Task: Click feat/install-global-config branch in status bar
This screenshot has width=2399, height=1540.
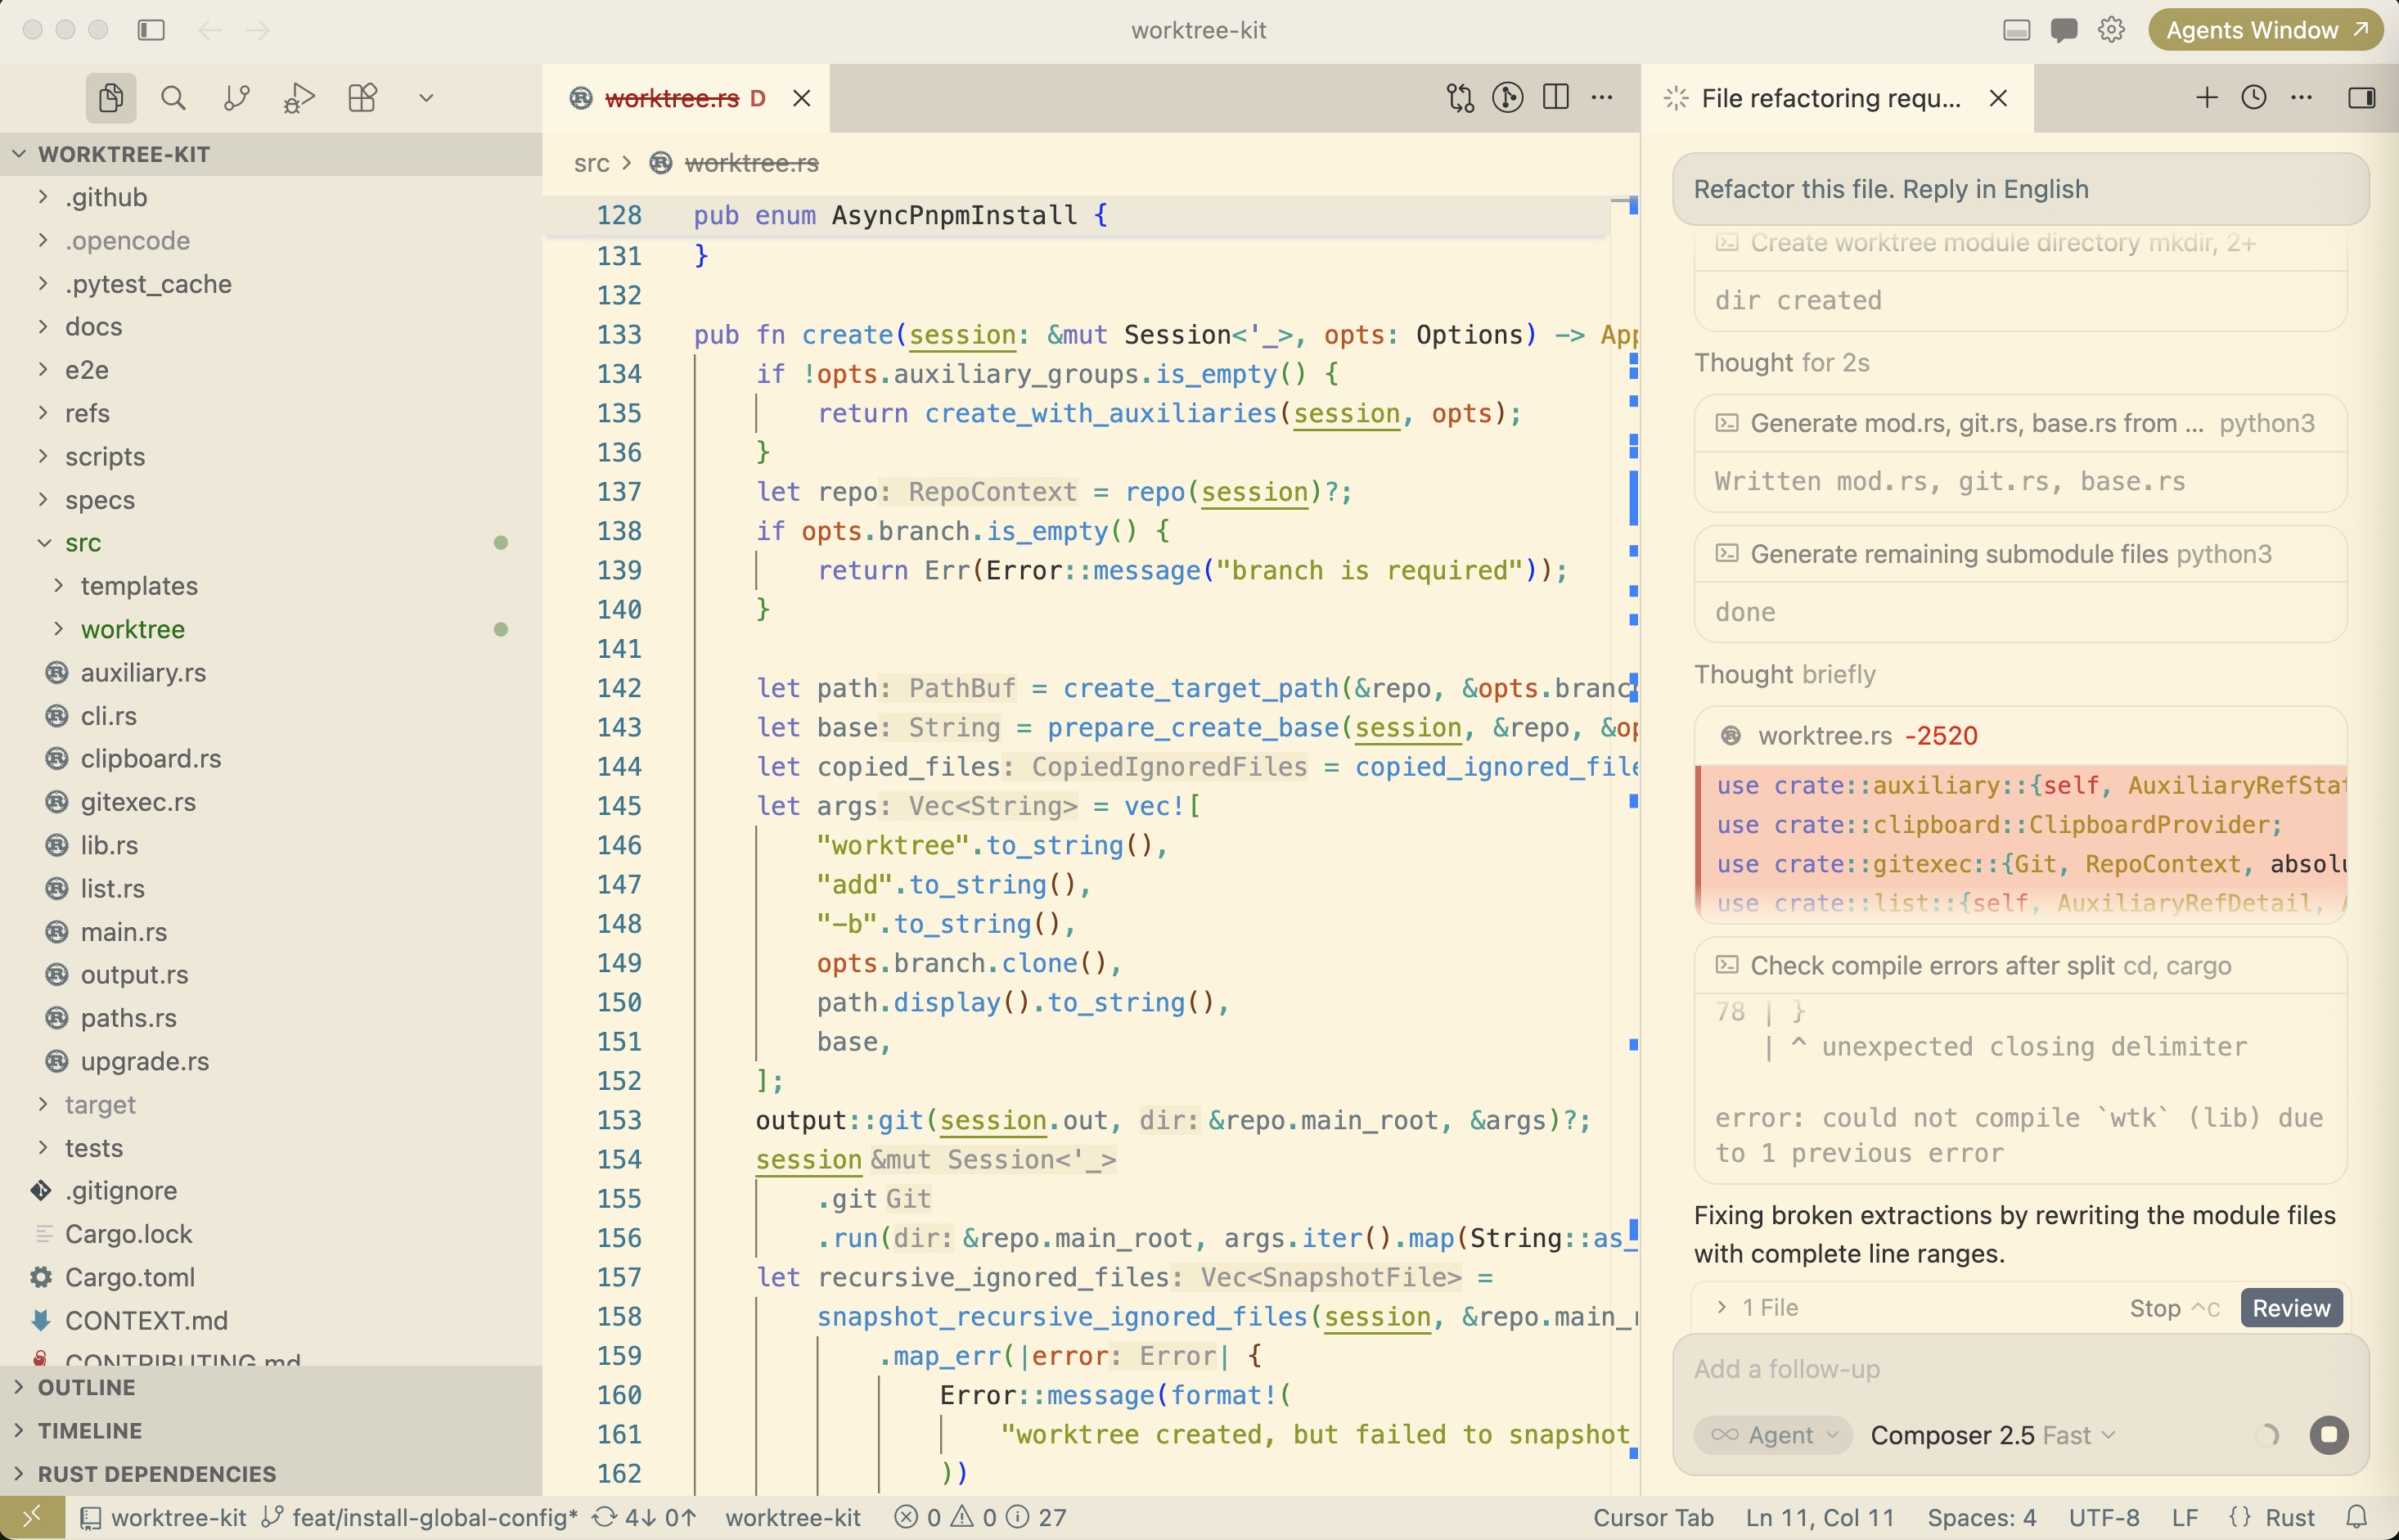Action: click(x=419, y=1518)
